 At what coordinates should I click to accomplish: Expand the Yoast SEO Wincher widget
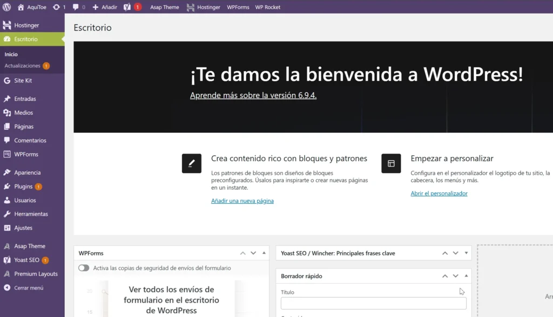(x=466, y=253)
